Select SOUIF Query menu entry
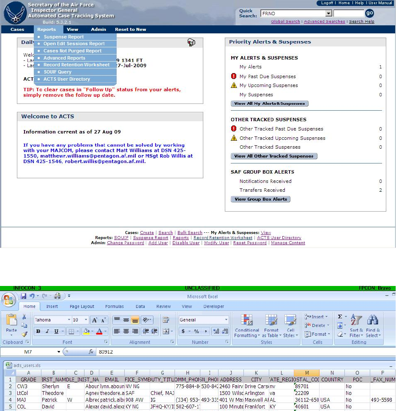This screenshot has width=396, height=411. (x=57, y=72)
